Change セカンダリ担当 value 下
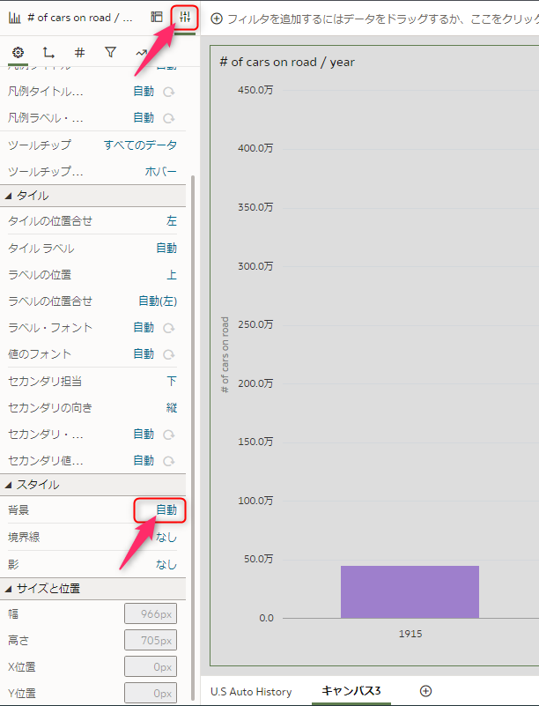This screenshot has width=539, height=706. tap(172, 382)
